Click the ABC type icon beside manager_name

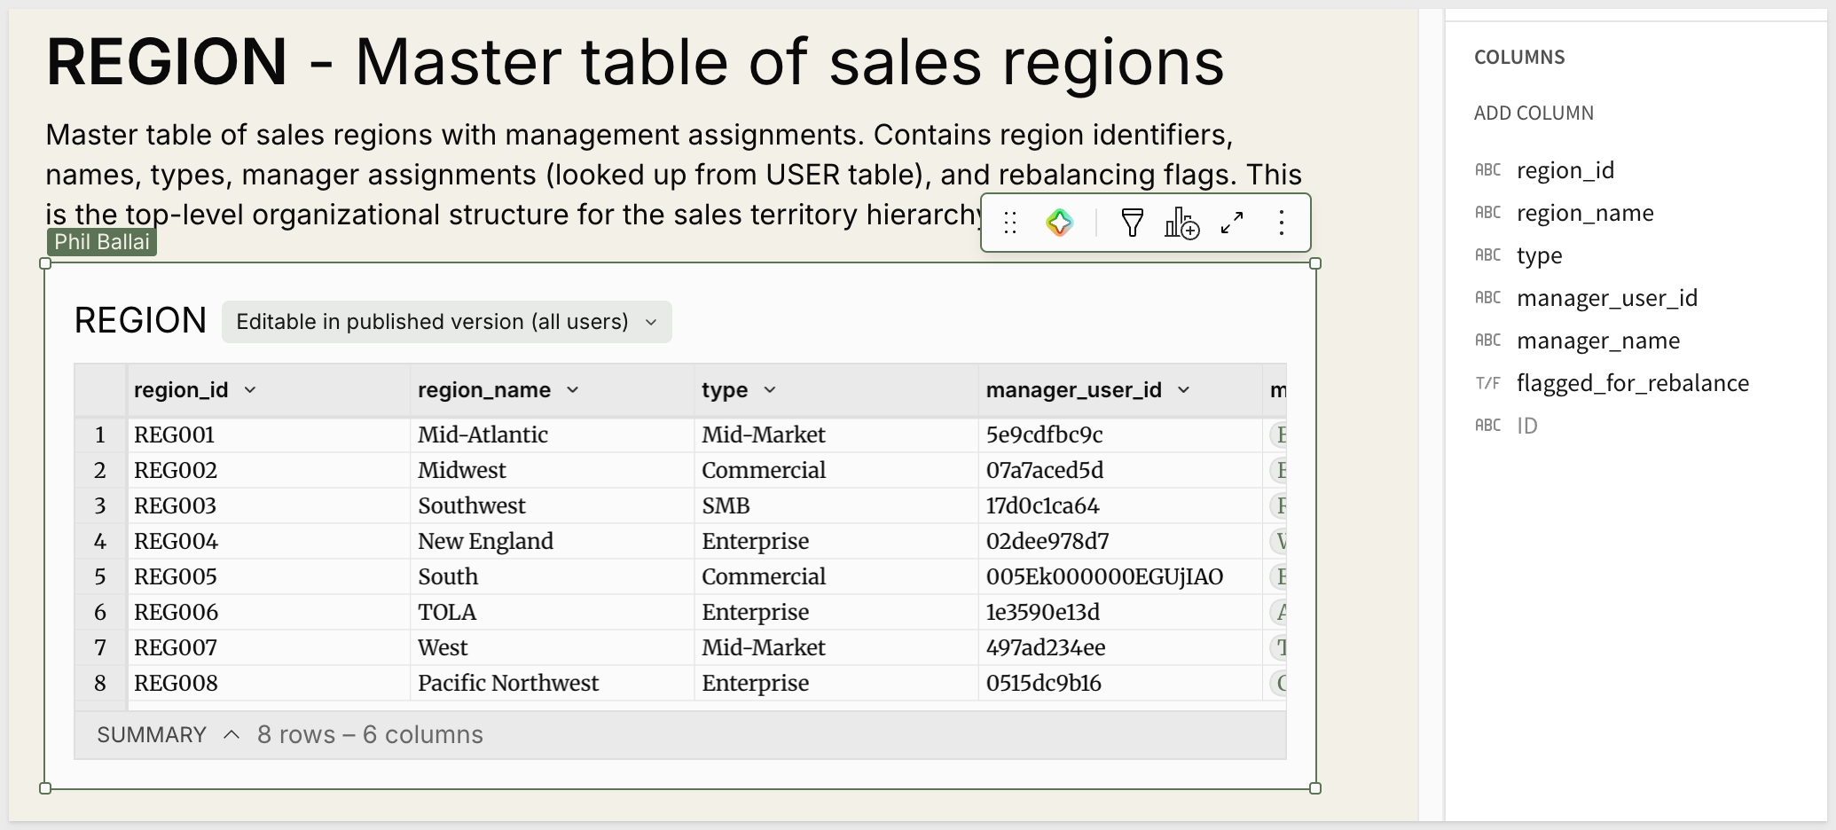click(1487, 341)
